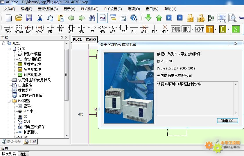Switch to the 指令分类 tab
This screenshot has height=156, width=244.
click(x=11, y=142)
